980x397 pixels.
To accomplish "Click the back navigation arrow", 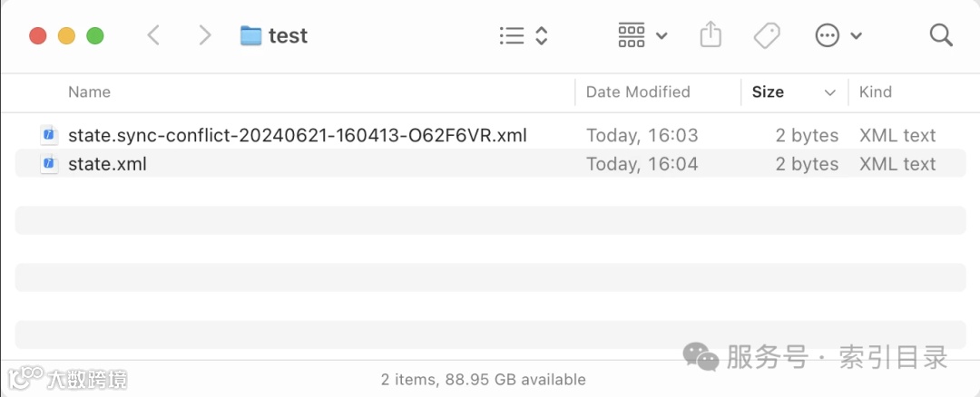I will point(153,36).
